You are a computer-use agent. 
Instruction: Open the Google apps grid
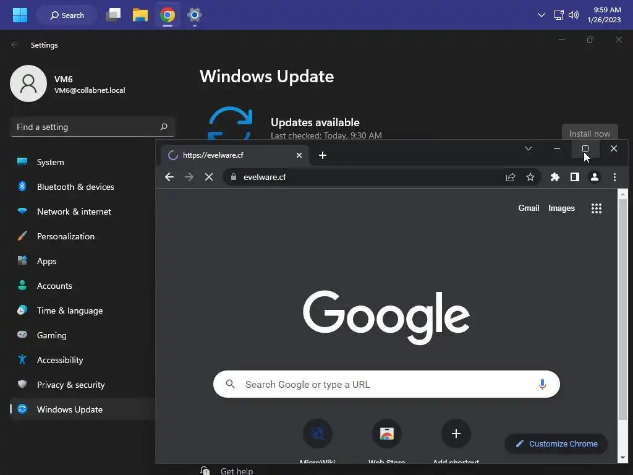[597, 208]
